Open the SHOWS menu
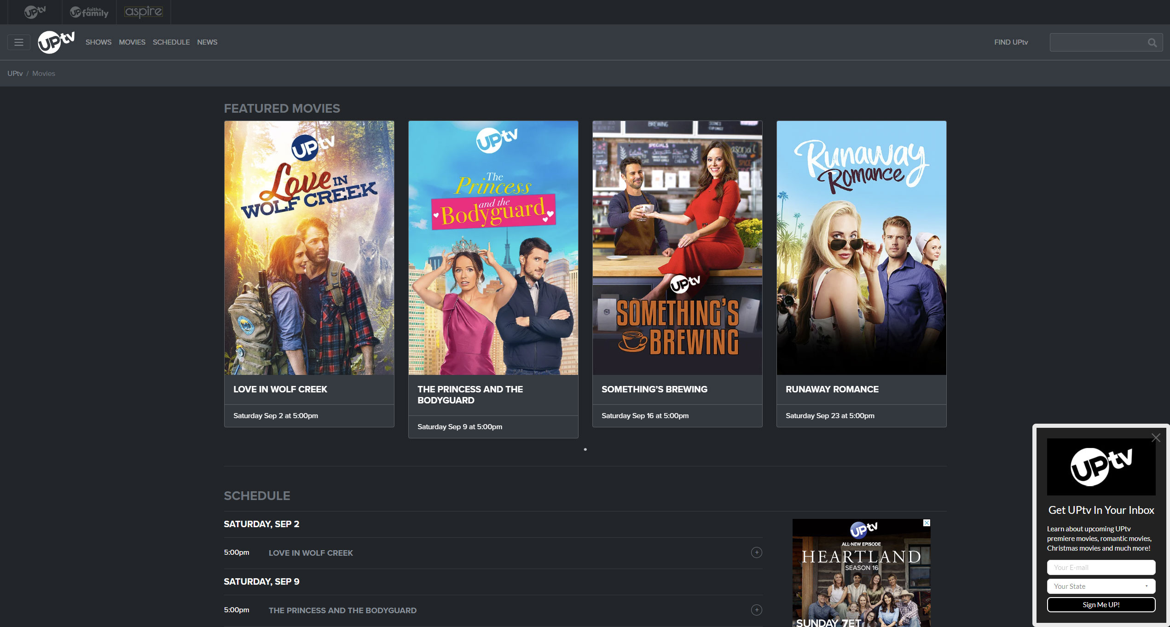1170x627 pixels. (x=98, y=42)
